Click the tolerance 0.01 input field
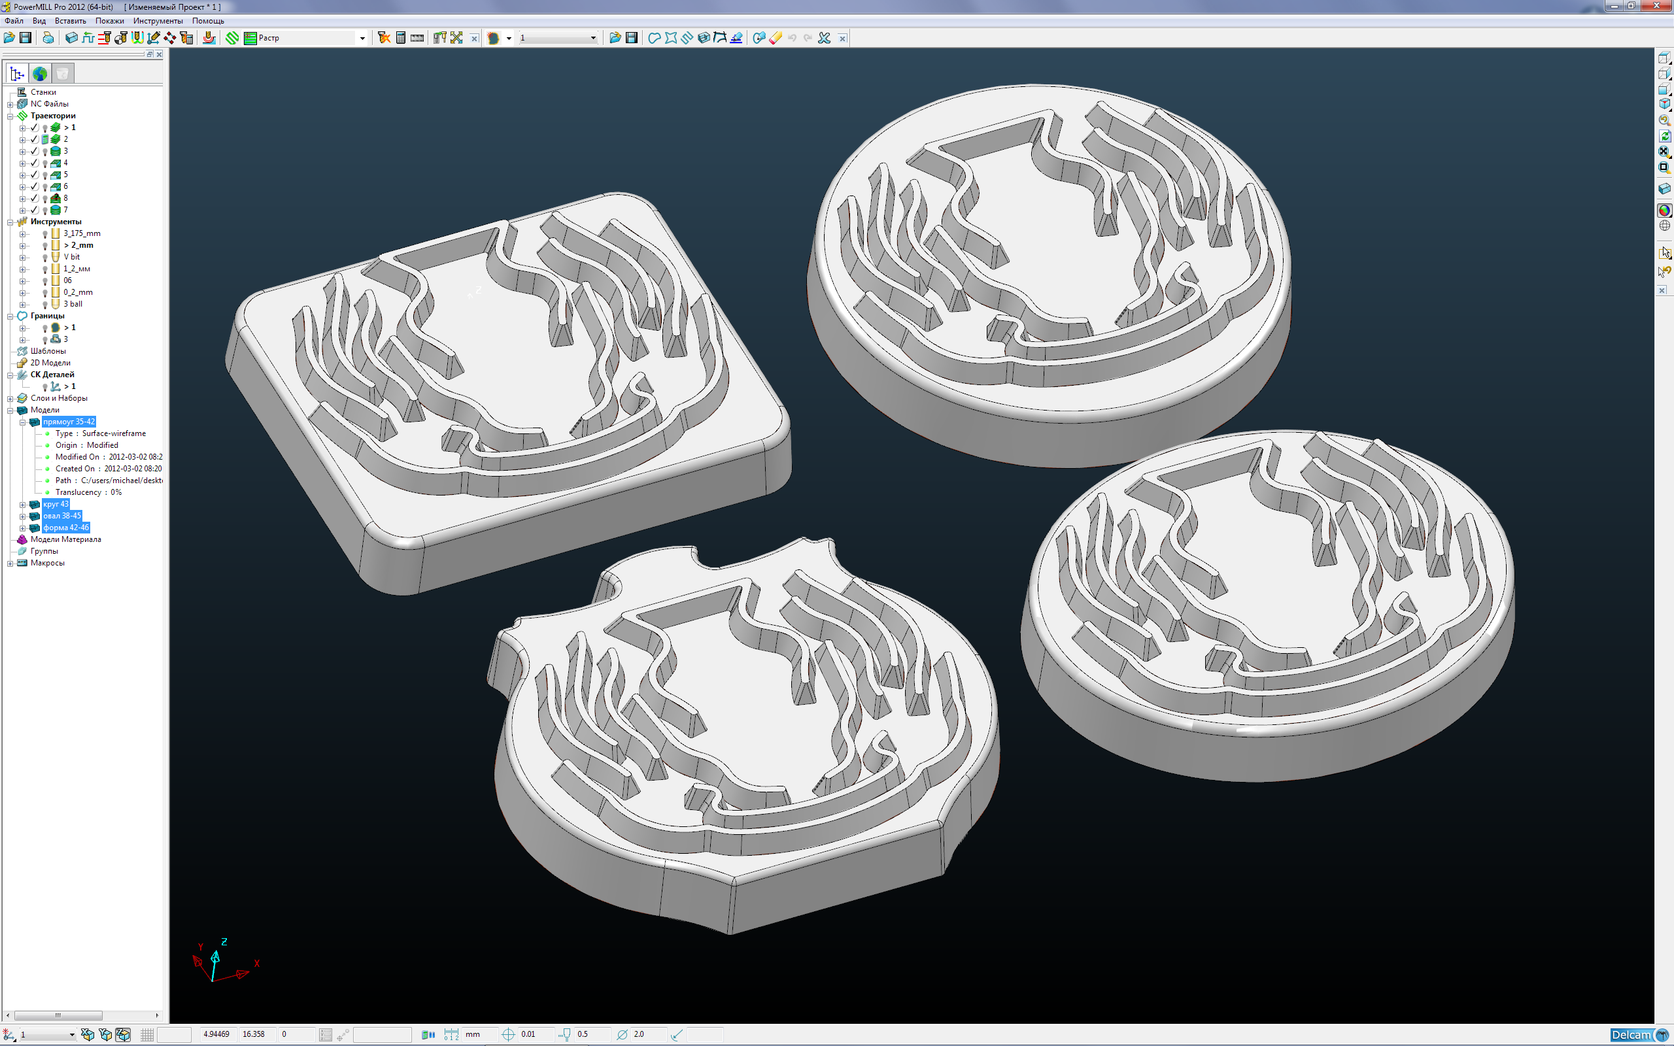 click(536, 1034)
